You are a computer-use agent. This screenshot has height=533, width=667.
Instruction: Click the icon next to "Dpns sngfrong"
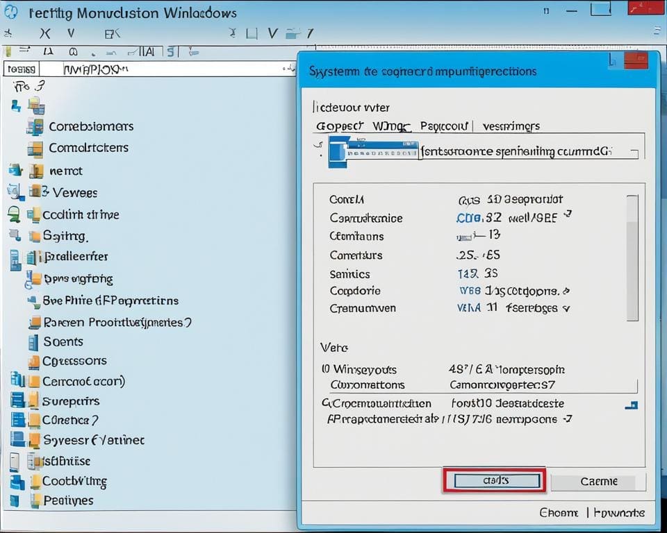point(33,279)
